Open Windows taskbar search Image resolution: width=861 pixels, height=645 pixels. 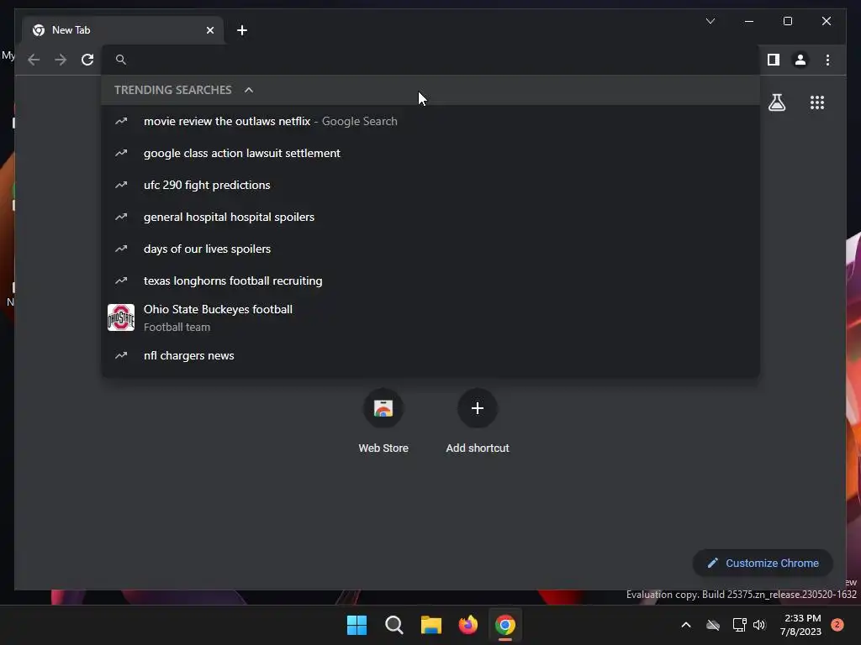click(394, 625)
